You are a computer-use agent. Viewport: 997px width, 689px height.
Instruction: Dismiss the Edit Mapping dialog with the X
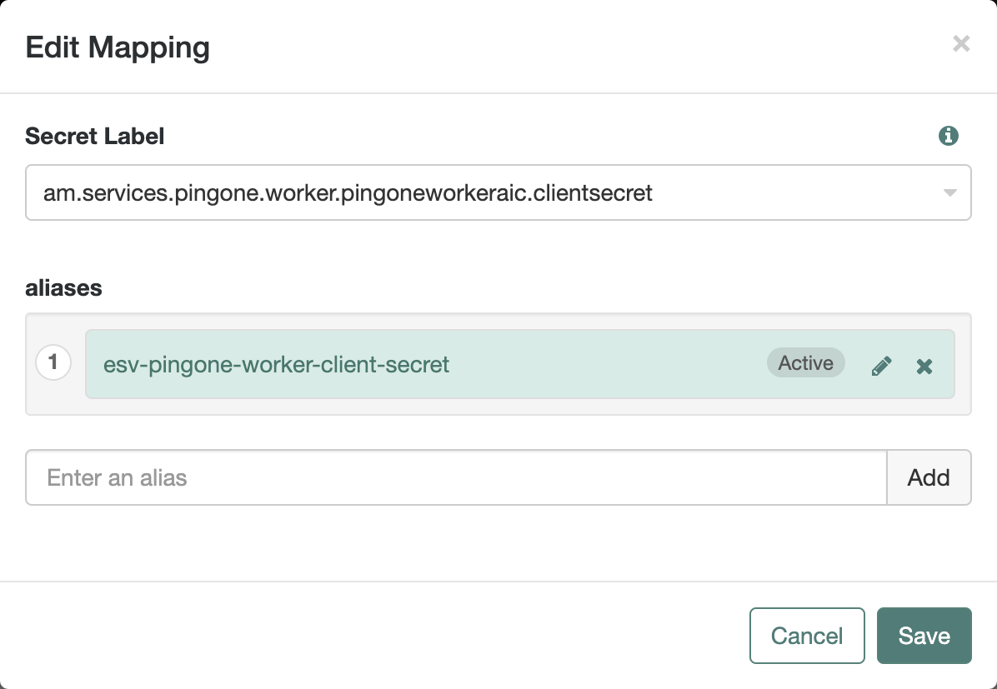(x=961, y=44)
